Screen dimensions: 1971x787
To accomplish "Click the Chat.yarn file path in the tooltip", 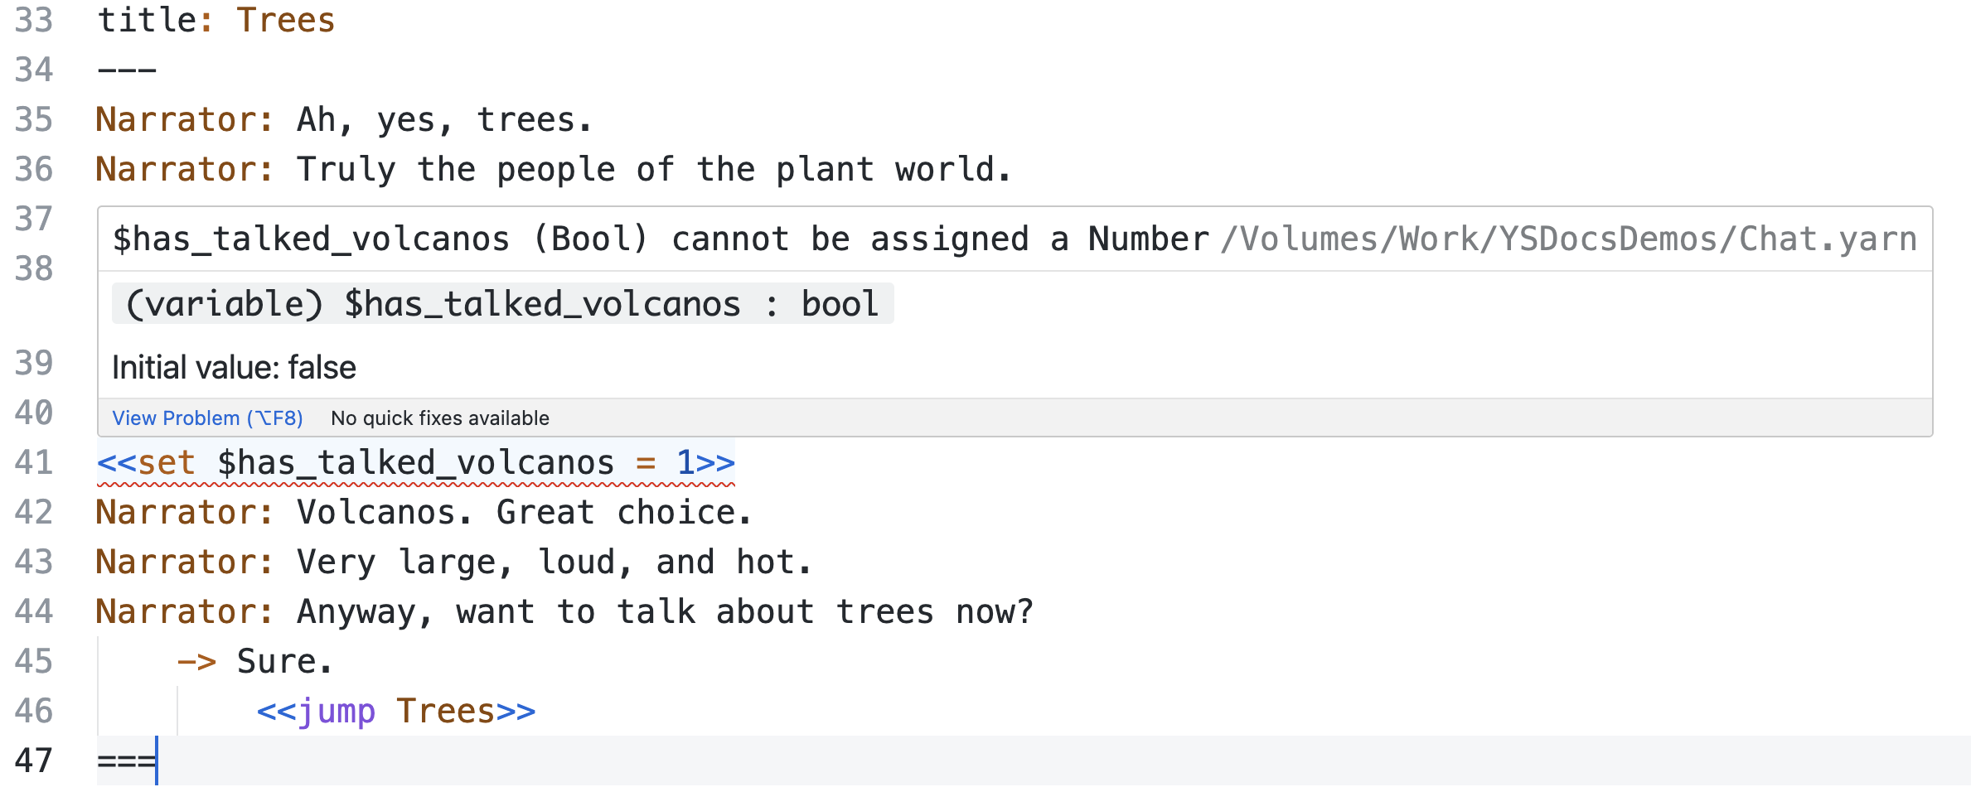I will coord(1568,239).
